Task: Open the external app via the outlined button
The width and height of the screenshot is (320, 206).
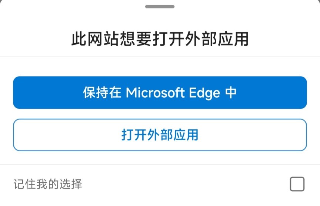Action: tap(160, 135)
